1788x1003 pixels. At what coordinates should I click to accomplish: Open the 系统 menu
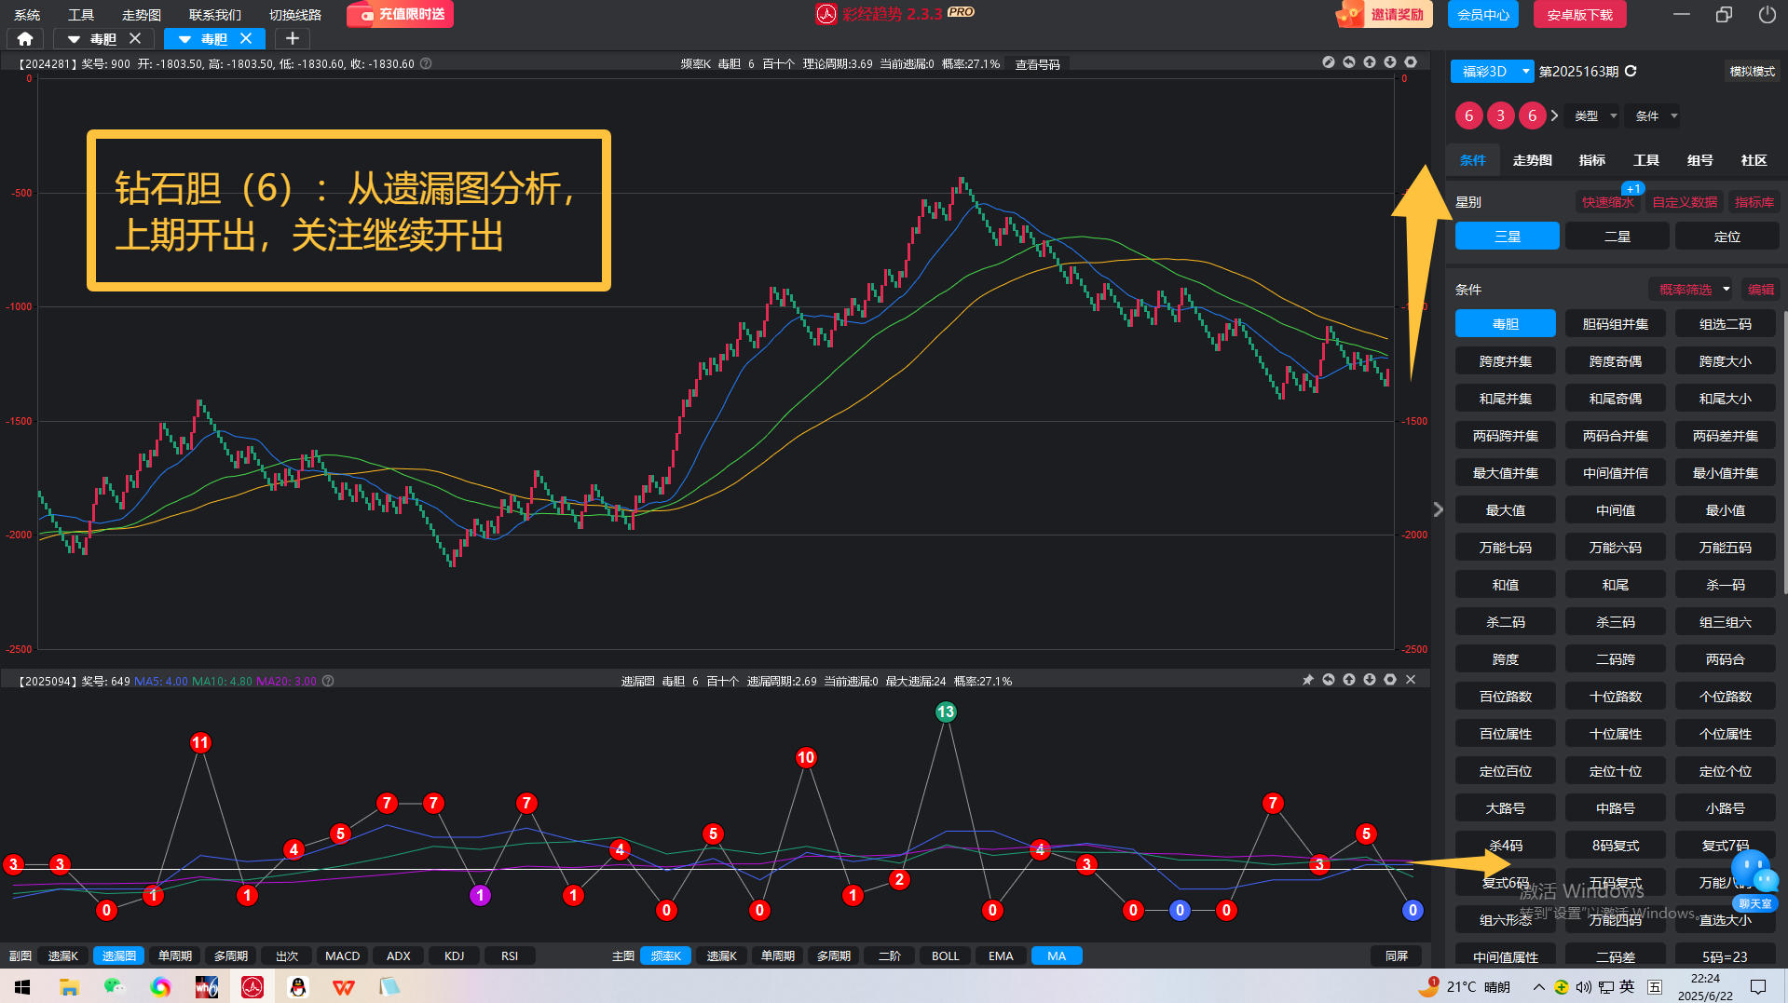[27, 14]
